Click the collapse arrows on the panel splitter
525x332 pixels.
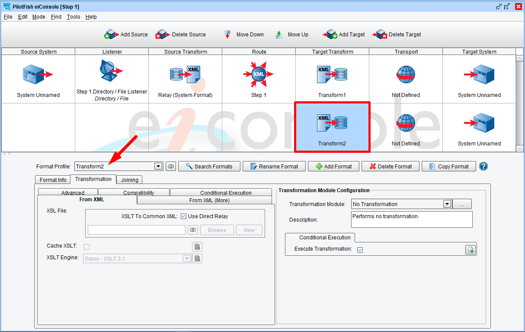point(7,154)
